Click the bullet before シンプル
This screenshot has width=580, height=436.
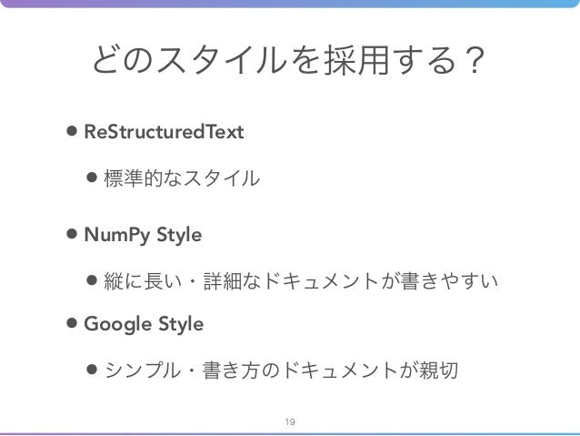pyautogui.click(x=92, y=369)
